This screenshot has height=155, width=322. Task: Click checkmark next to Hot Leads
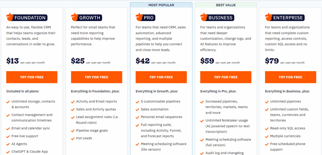73,139
